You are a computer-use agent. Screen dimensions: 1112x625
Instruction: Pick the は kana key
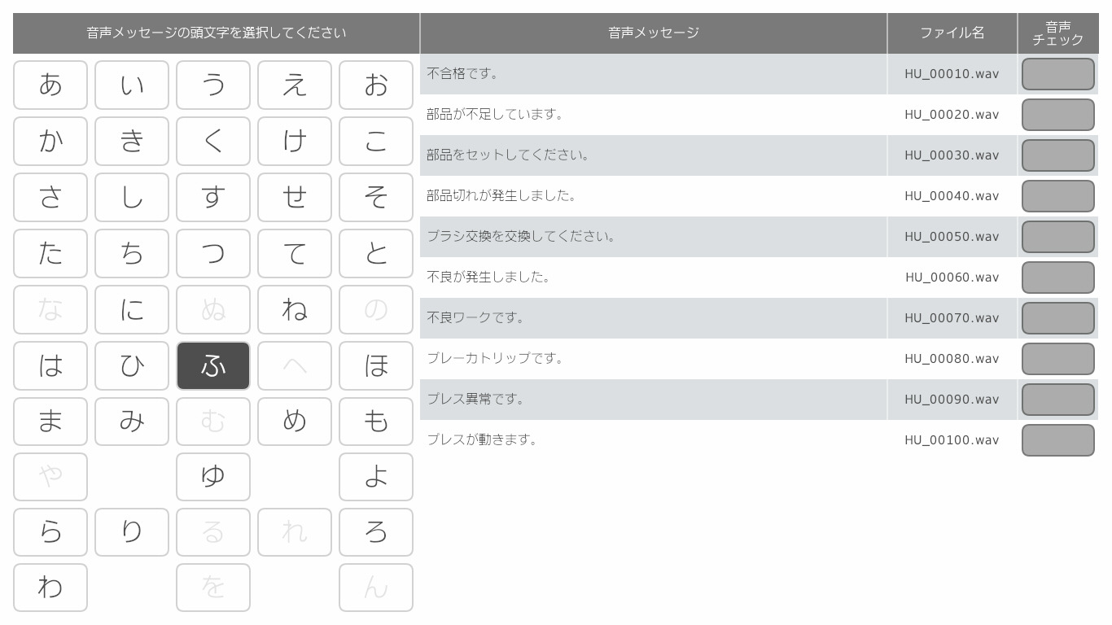point(50,365)
